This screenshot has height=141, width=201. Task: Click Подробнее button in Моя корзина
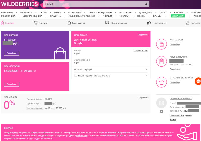click(12, 53)
